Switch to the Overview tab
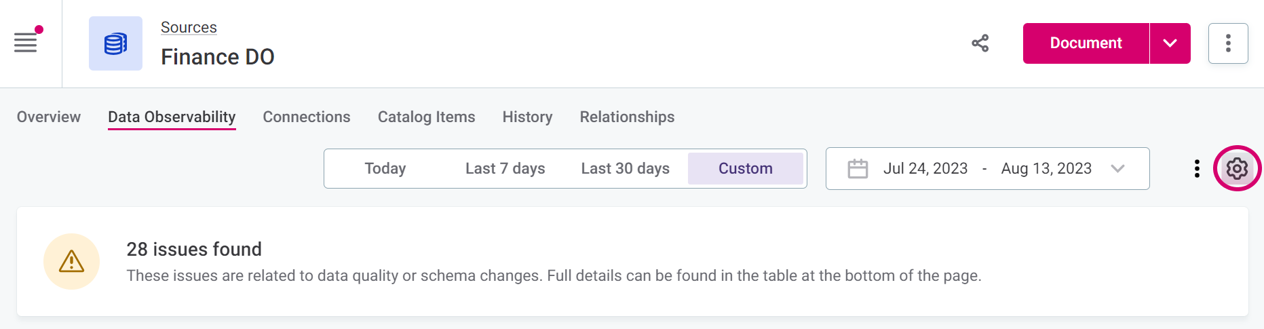Viewport: 1264px width, 329px height. pyautogui.click(x=49, y=117)
